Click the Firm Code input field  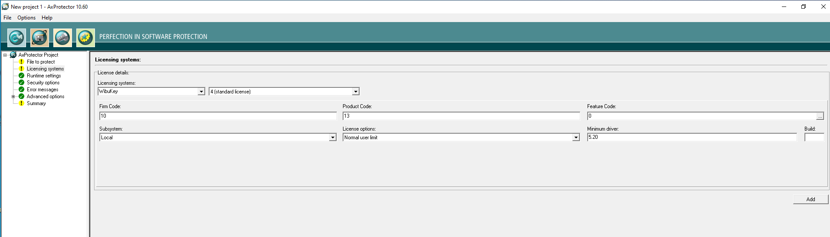218,116
